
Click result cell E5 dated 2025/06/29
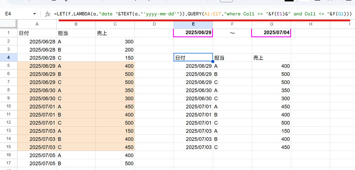(x=193, y=66)
